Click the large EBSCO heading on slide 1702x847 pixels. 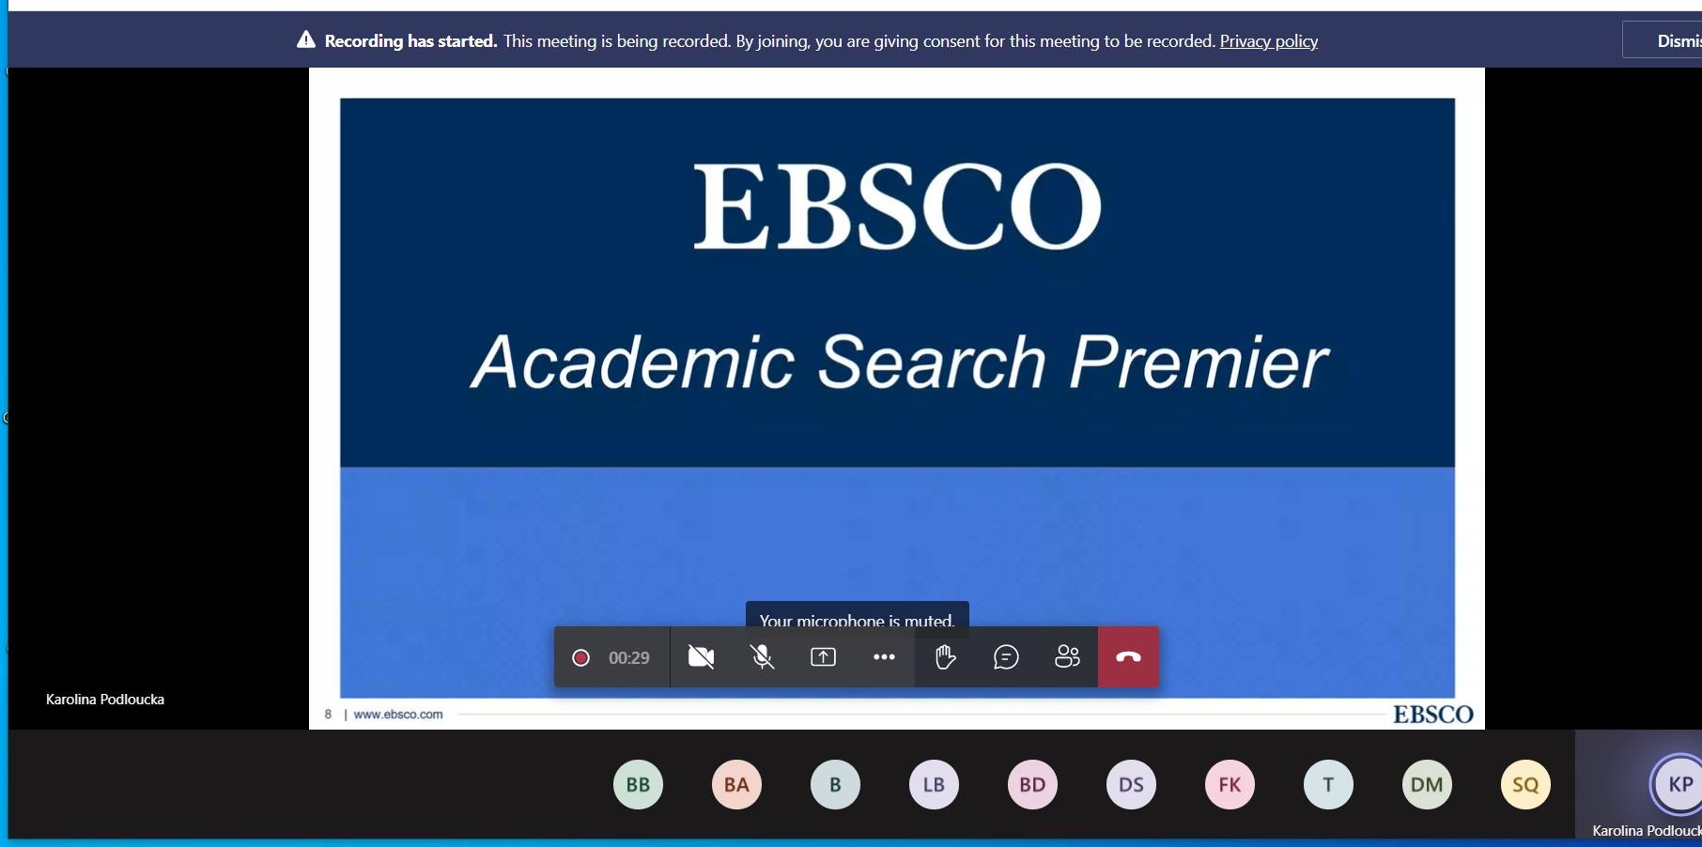tap(897, 207)
